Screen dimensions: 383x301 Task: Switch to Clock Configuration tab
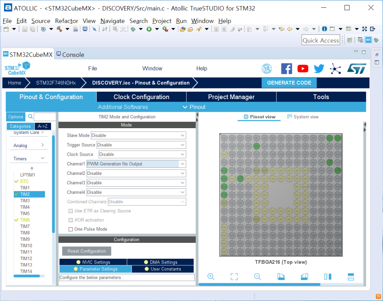[142, 97]
